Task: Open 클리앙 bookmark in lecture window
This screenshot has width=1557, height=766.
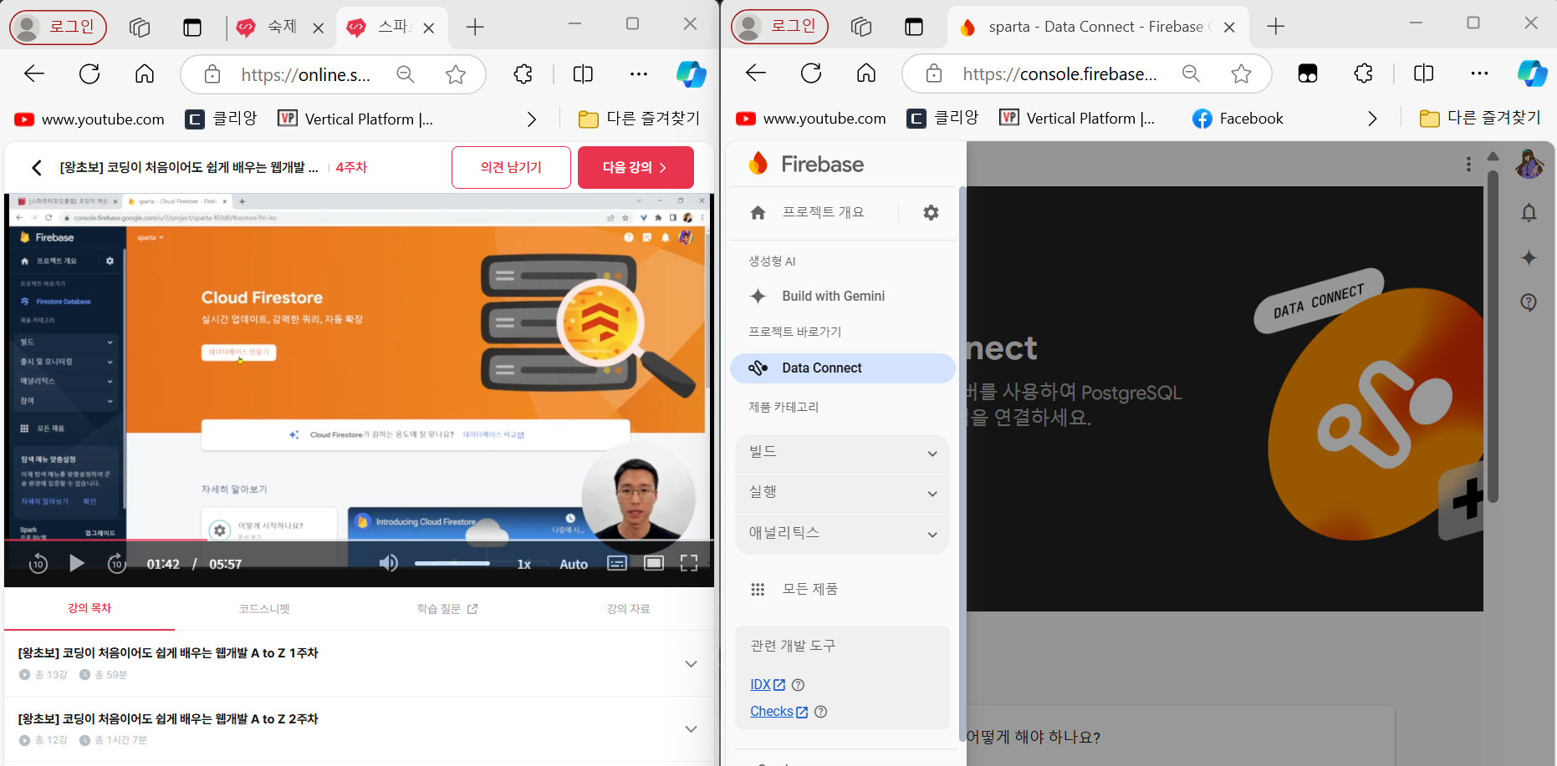Action: 221,119
